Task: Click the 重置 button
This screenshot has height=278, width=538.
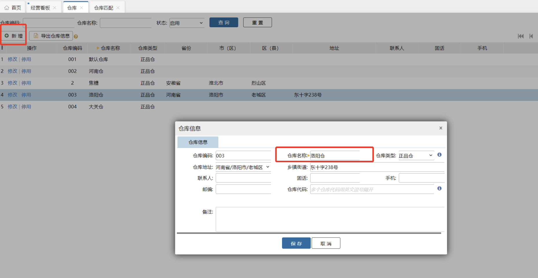Action: coord(257,23)
